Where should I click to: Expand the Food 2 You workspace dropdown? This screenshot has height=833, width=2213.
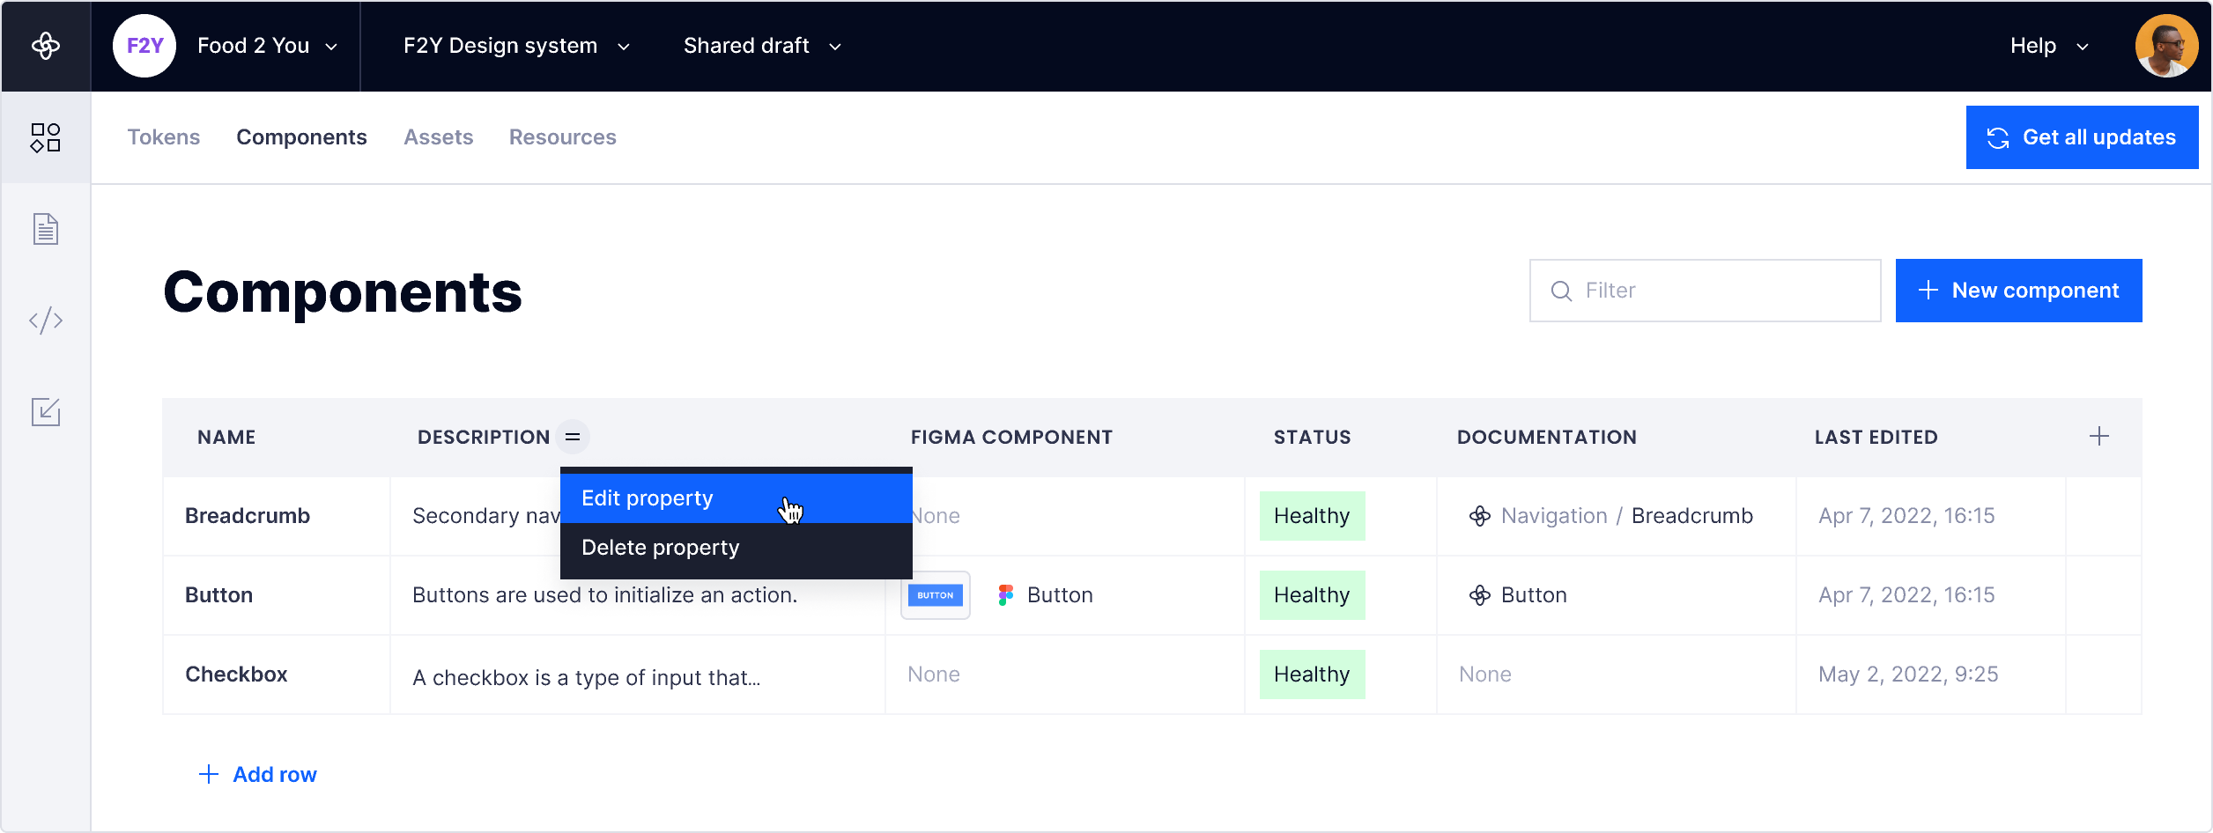tap(267, 46)
